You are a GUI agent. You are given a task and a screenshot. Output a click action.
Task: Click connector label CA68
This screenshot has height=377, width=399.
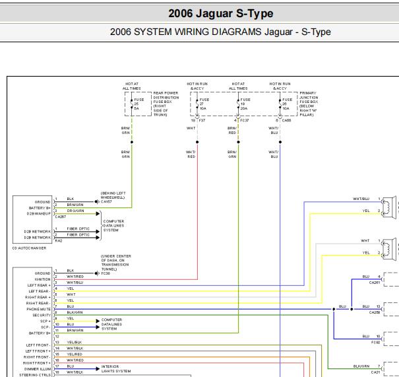click(x=286, y=120)
